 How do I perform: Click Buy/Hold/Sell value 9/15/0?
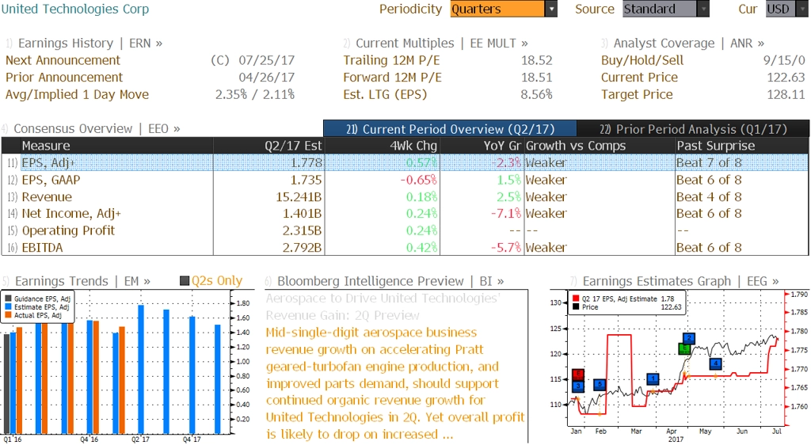click(x=784, y=60)
